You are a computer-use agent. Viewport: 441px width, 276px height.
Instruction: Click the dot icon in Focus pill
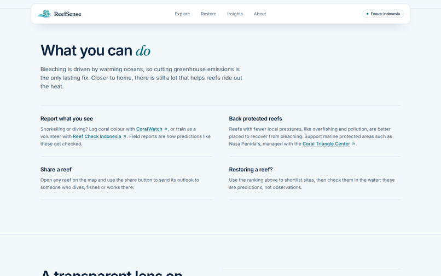[367, 14]
